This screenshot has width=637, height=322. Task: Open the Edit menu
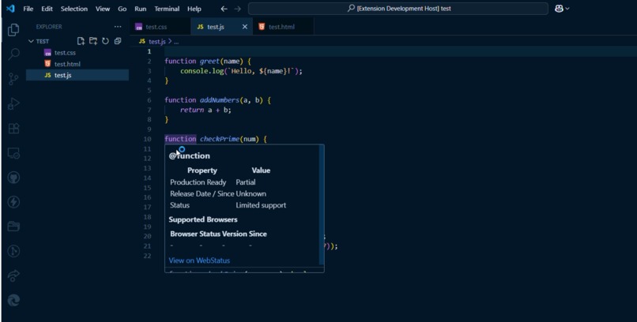pyautogui.click(x=47, y=9)
